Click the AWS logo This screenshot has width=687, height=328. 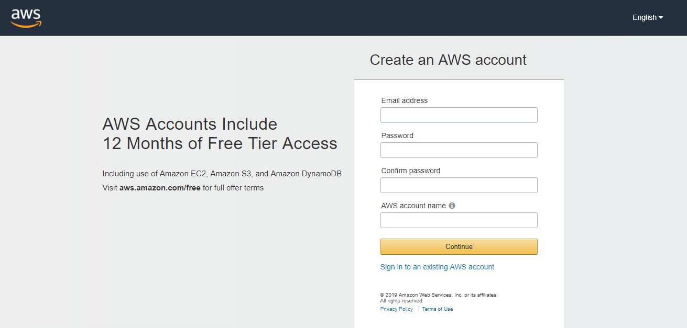[26, 18]
